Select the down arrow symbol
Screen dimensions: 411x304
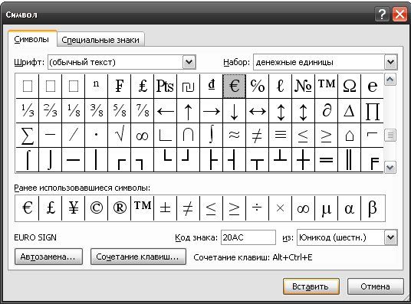coord(234,111)
